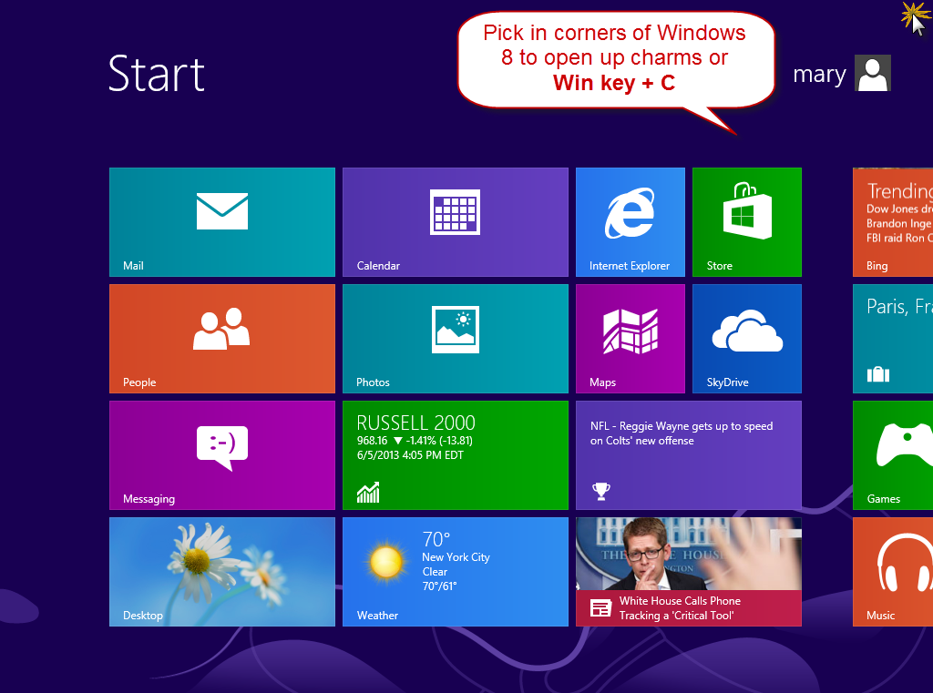Click the Sports trophy icon
The height and width of the screenshot is (693, 933).
click(x=601, y=491)
